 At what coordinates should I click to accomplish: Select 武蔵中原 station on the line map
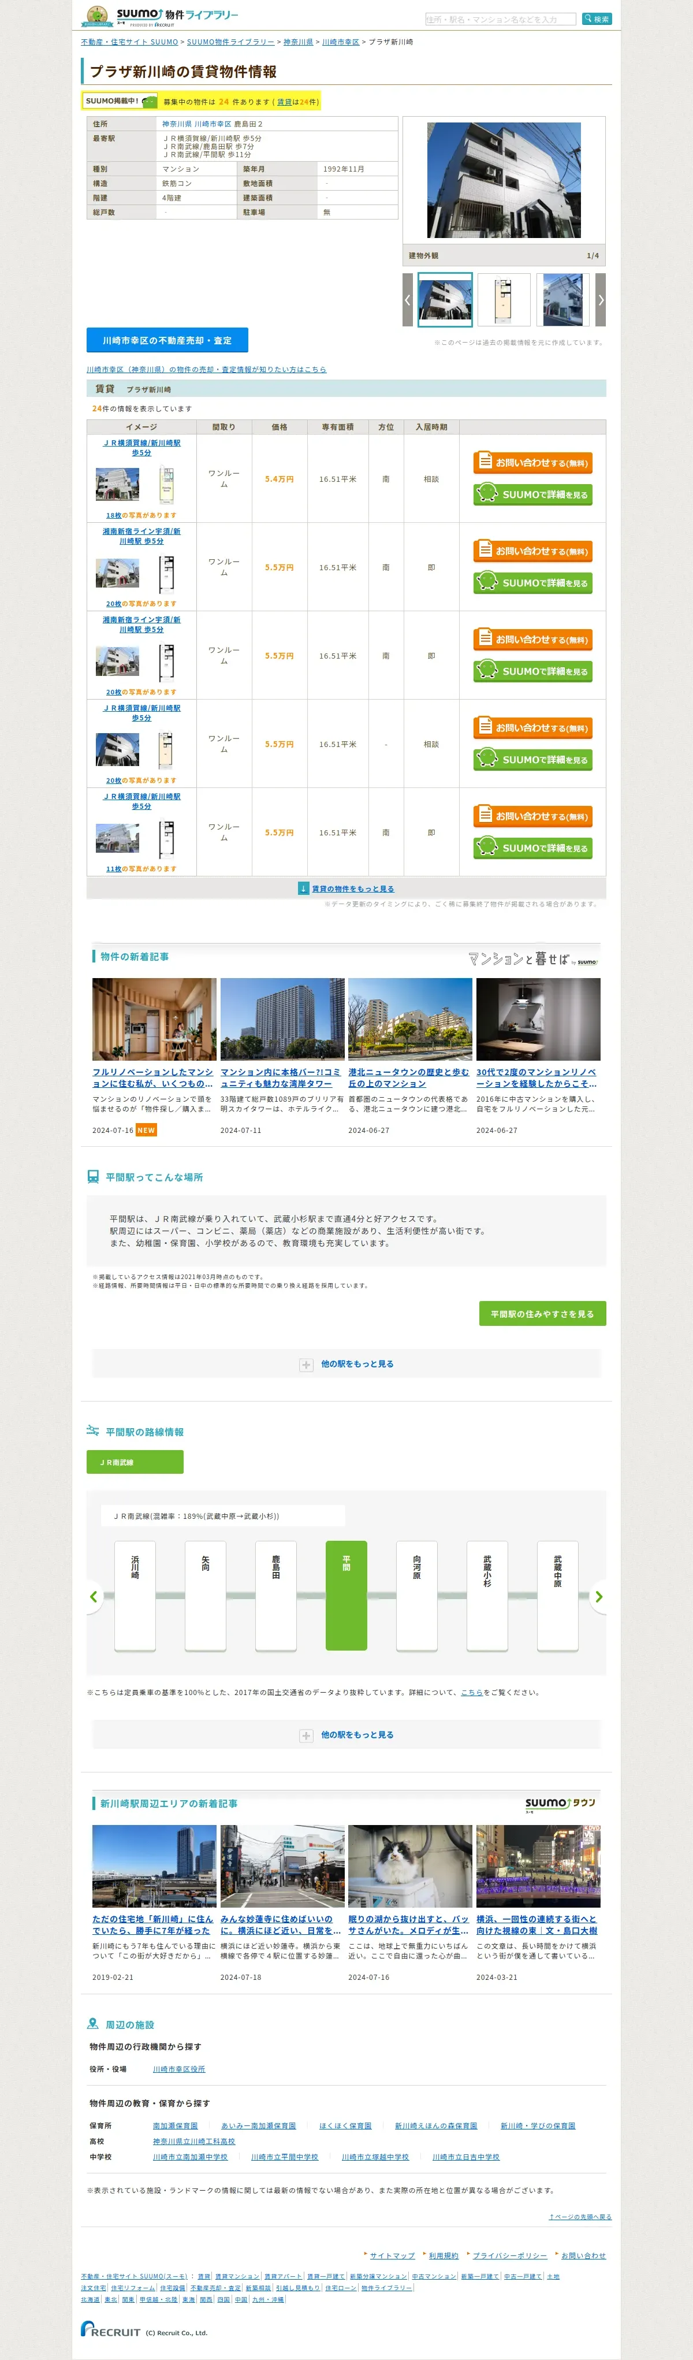557,1596
